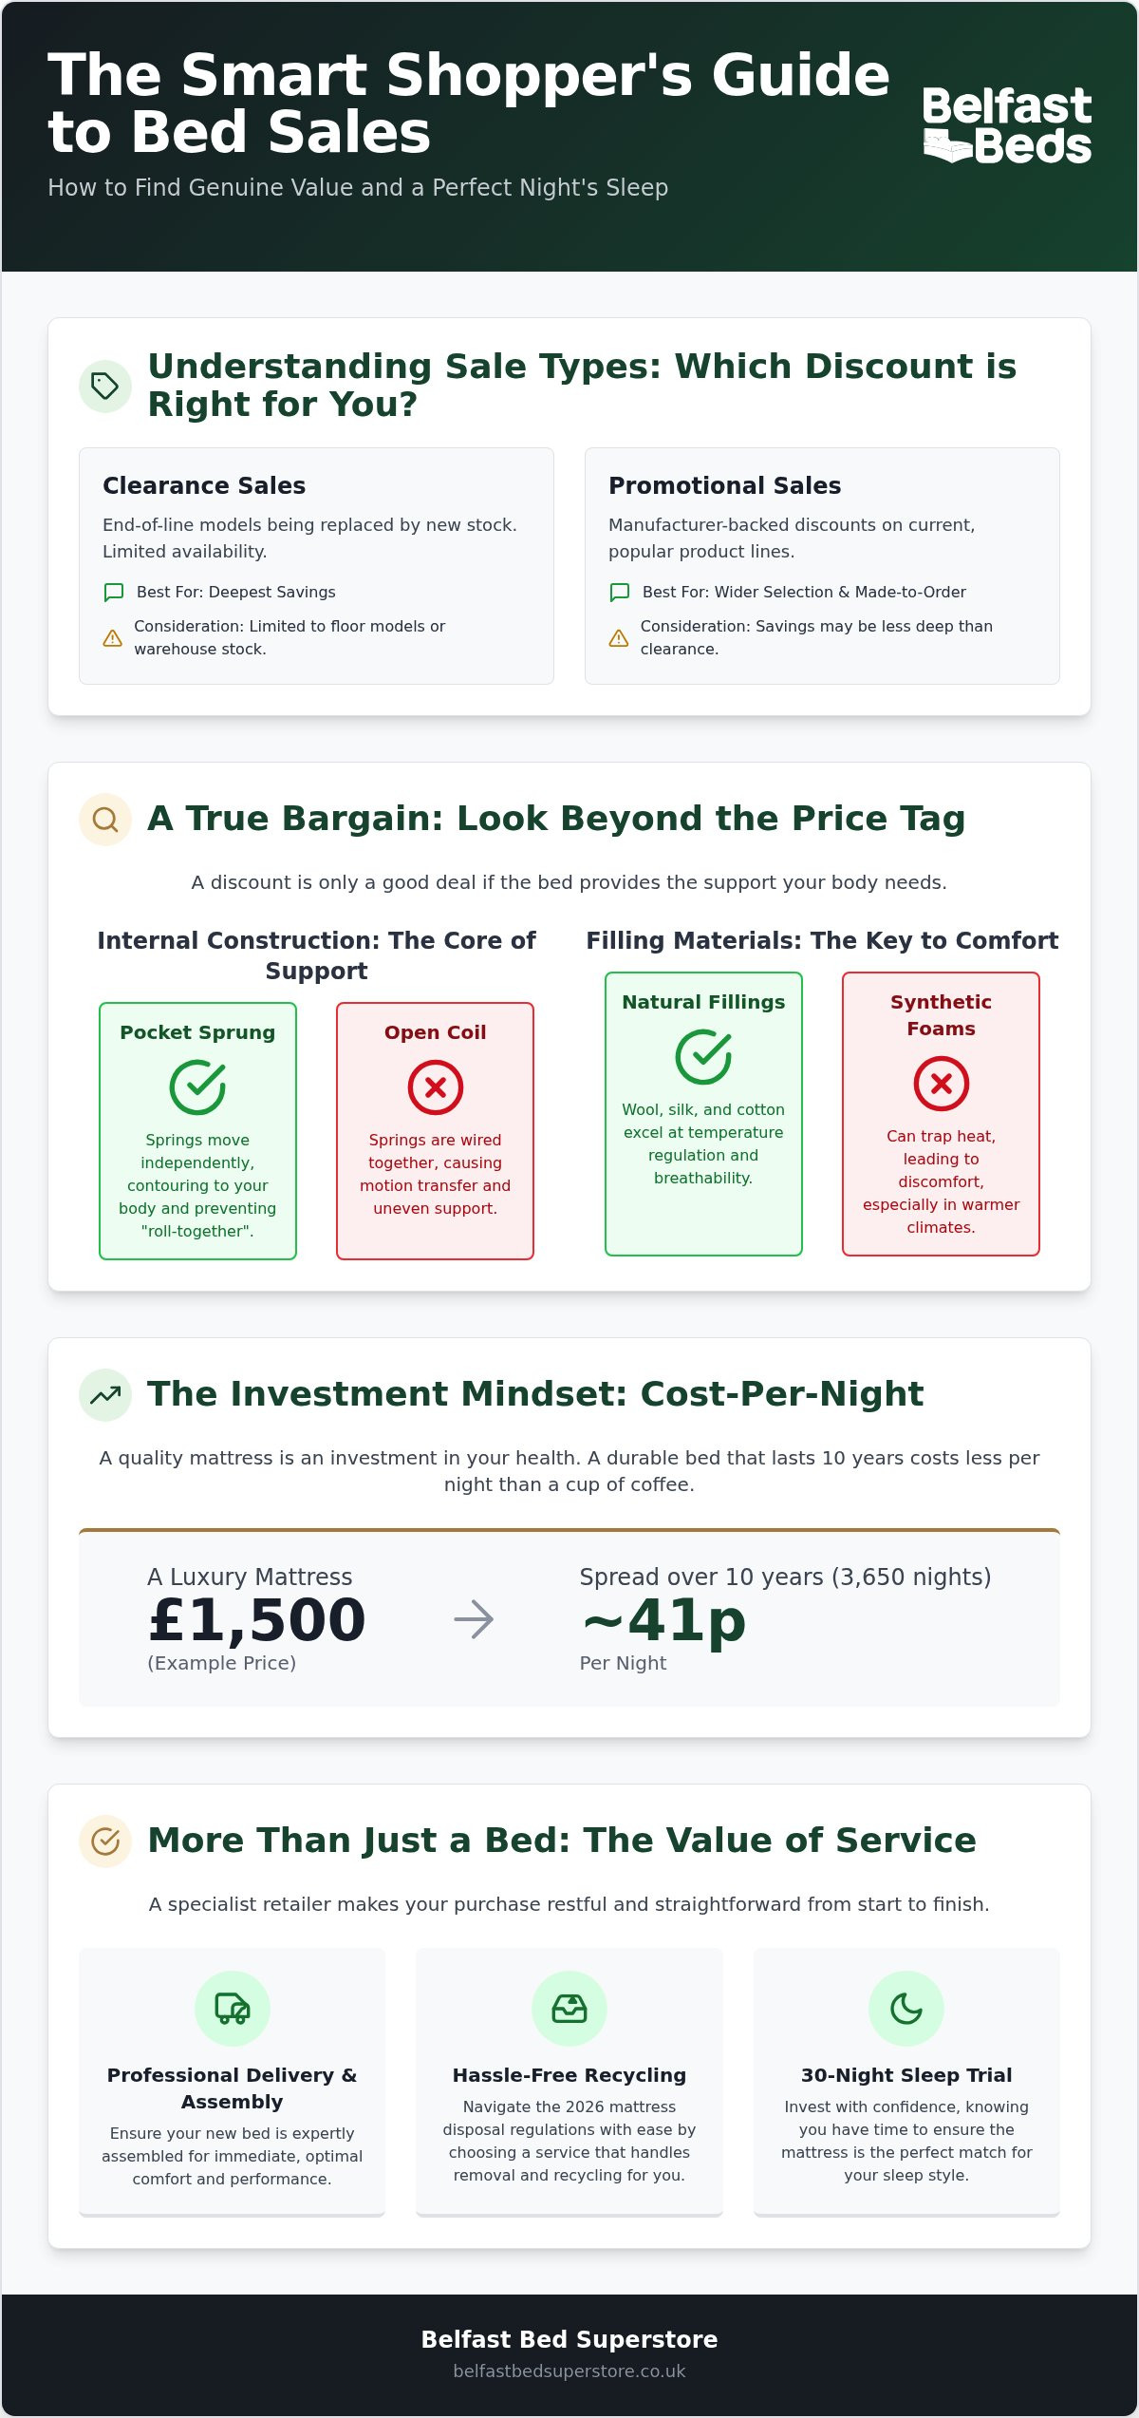The image size is (1139, 2418).
Task: Click the arrow icon between £1,500 and ~41p
Action: tap(474, 1618)
